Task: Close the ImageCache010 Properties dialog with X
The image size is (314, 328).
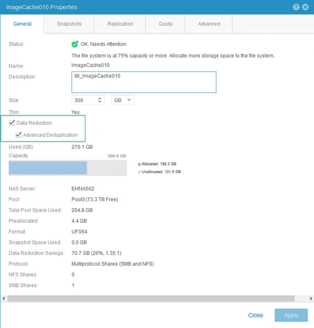Action: pos(305,7)
